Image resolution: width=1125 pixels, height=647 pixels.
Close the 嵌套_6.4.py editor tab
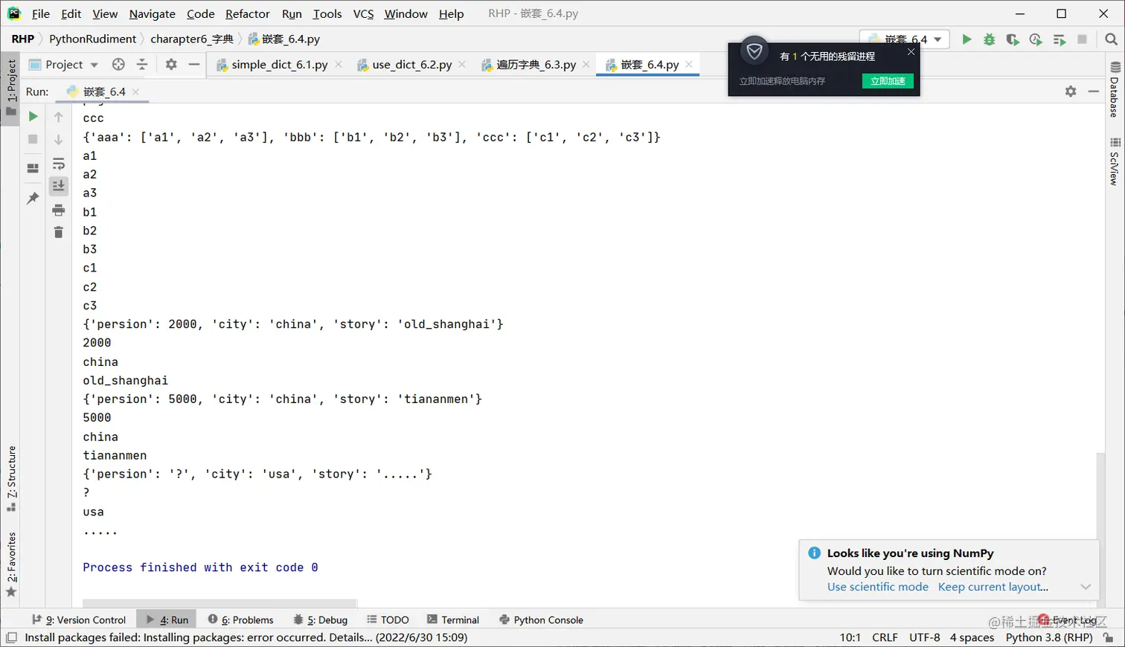click(x=689, y=65)
